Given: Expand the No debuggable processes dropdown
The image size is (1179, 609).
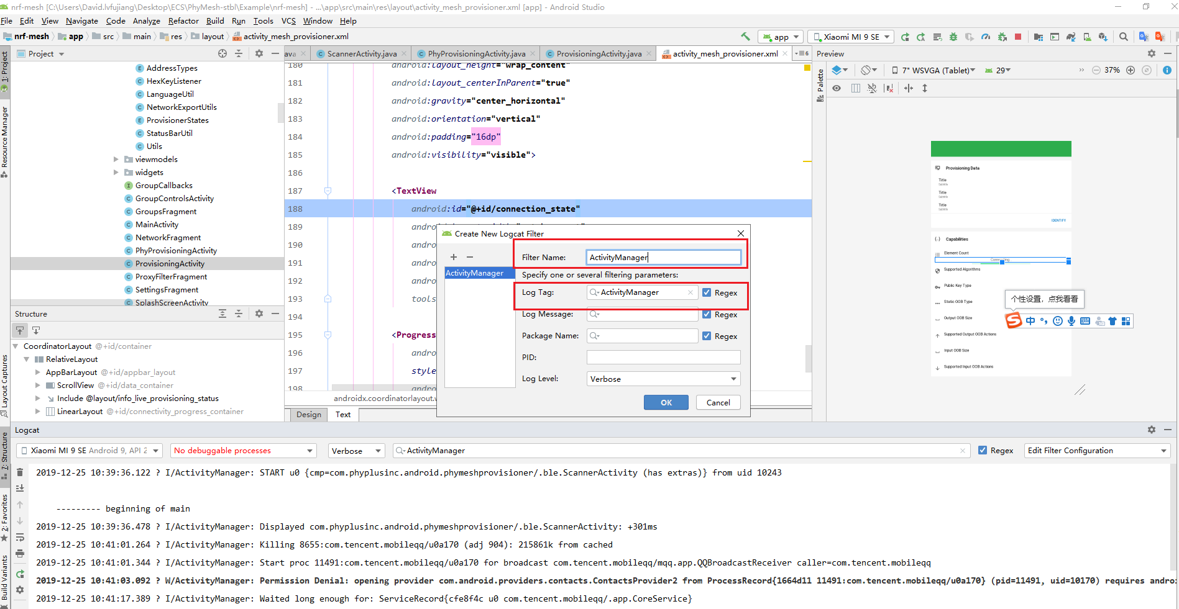Looking at the screenshot, I should pos(243,450).
